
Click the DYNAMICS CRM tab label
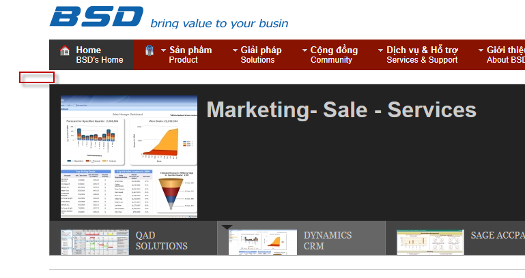[x=328, y=241]
